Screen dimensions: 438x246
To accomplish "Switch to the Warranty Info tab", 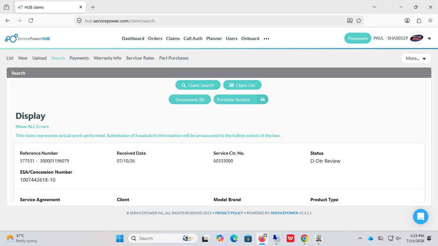I will click(107, 58).
